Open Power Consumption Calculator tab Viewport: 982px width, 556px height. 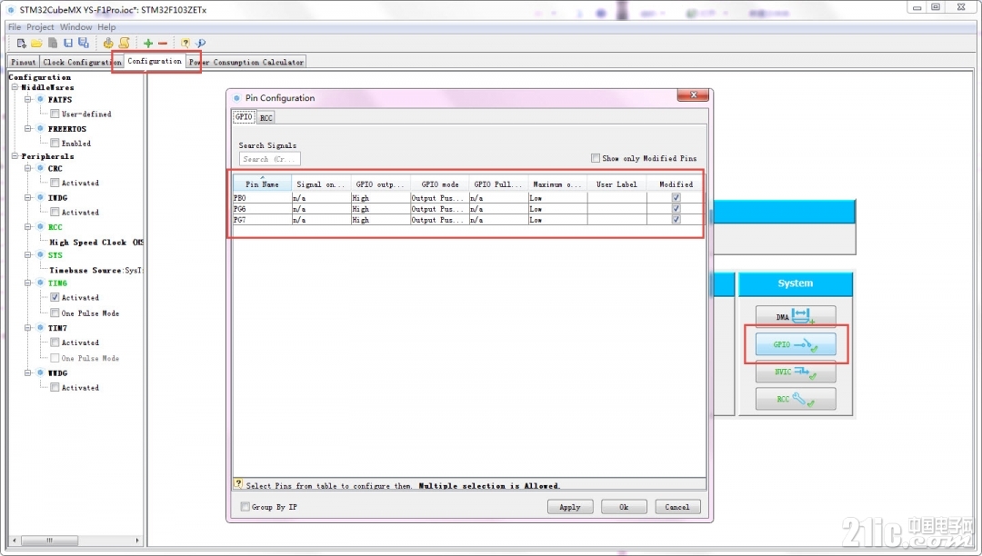click(246, 62)
